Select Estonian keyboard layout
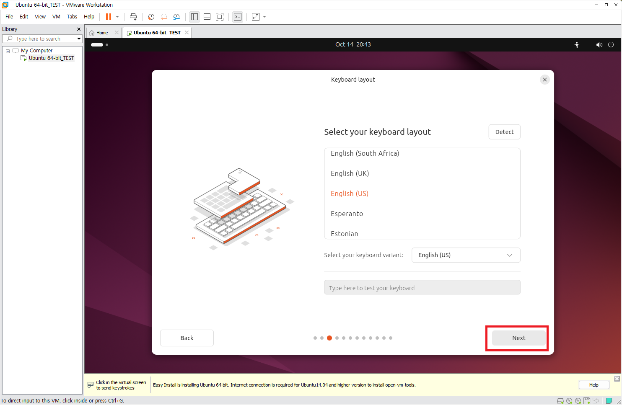 pos(422,233)
